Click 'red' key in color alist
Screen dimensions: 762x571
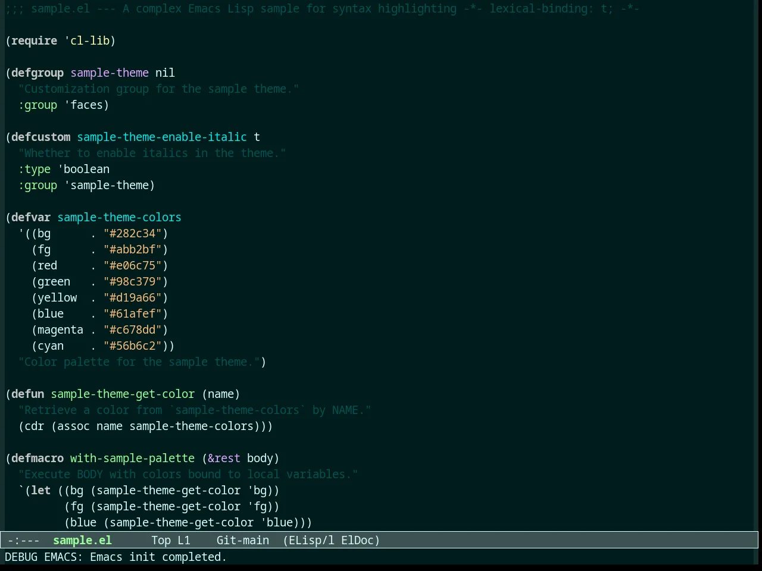(x=47, y=265)
